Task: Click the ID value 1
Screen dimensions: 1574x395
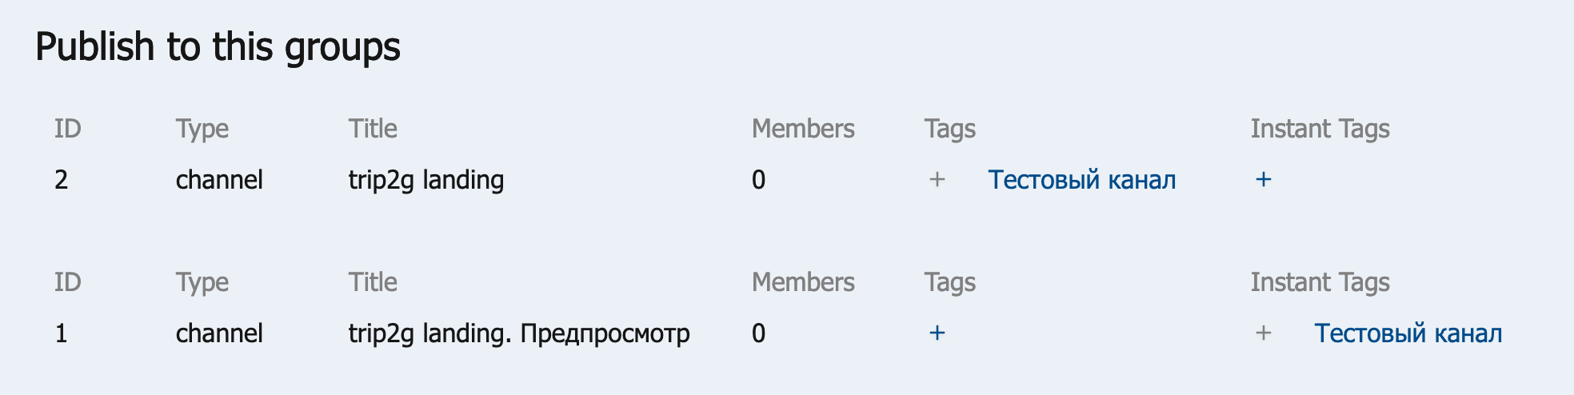Action: click(x=62, y=333)
